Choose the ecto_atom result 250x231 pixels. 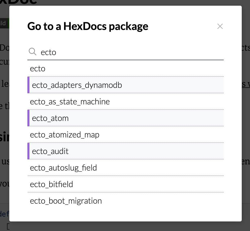tap(50, 118)
